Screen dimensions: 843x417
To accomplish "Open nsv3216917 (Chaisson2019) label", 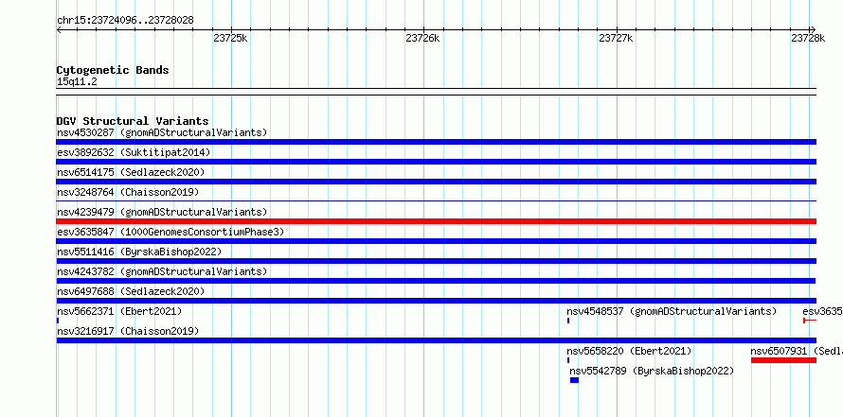I will tap(128, 331).
